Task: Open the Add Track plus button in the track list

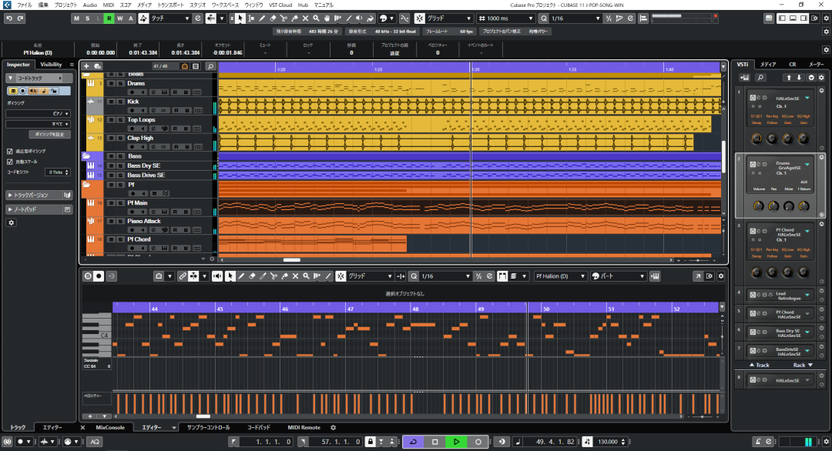Action: click(86, 66)
